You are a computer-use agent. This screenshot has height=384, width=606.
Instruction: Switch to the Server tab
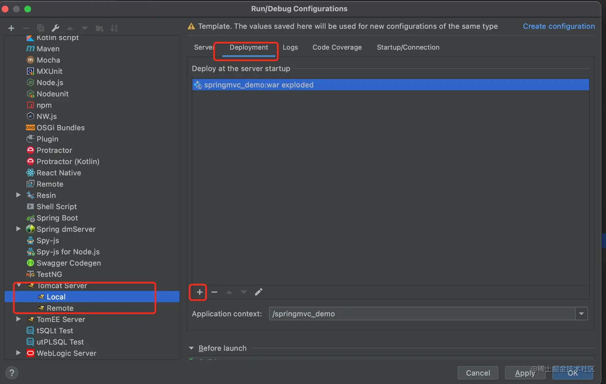(x=203, y=47)
